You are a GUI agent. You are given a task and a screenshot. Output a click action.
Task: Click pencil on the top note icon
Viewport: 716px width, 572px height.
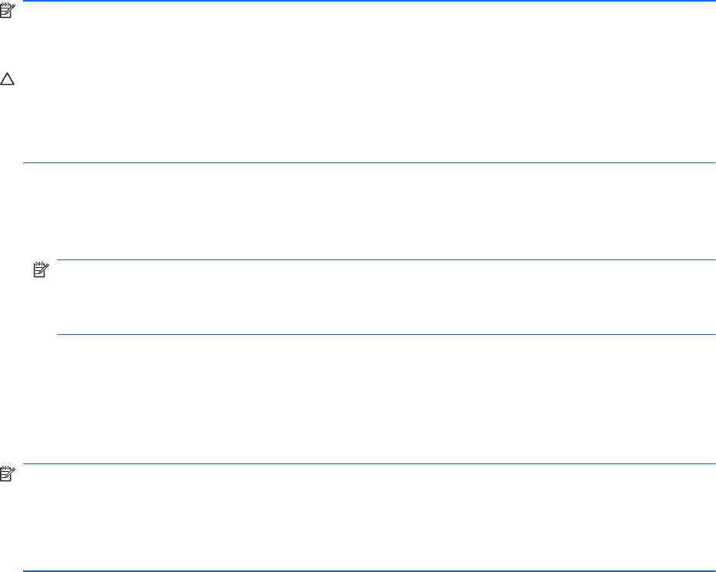tap(12, 8)
